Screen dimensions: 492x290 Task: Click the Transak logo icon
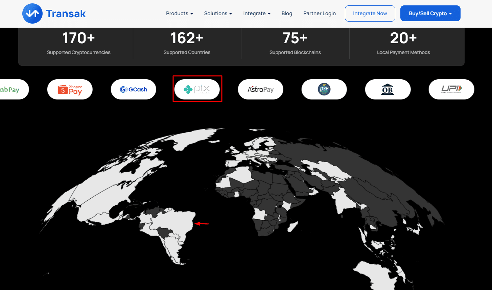pos(32,13)
